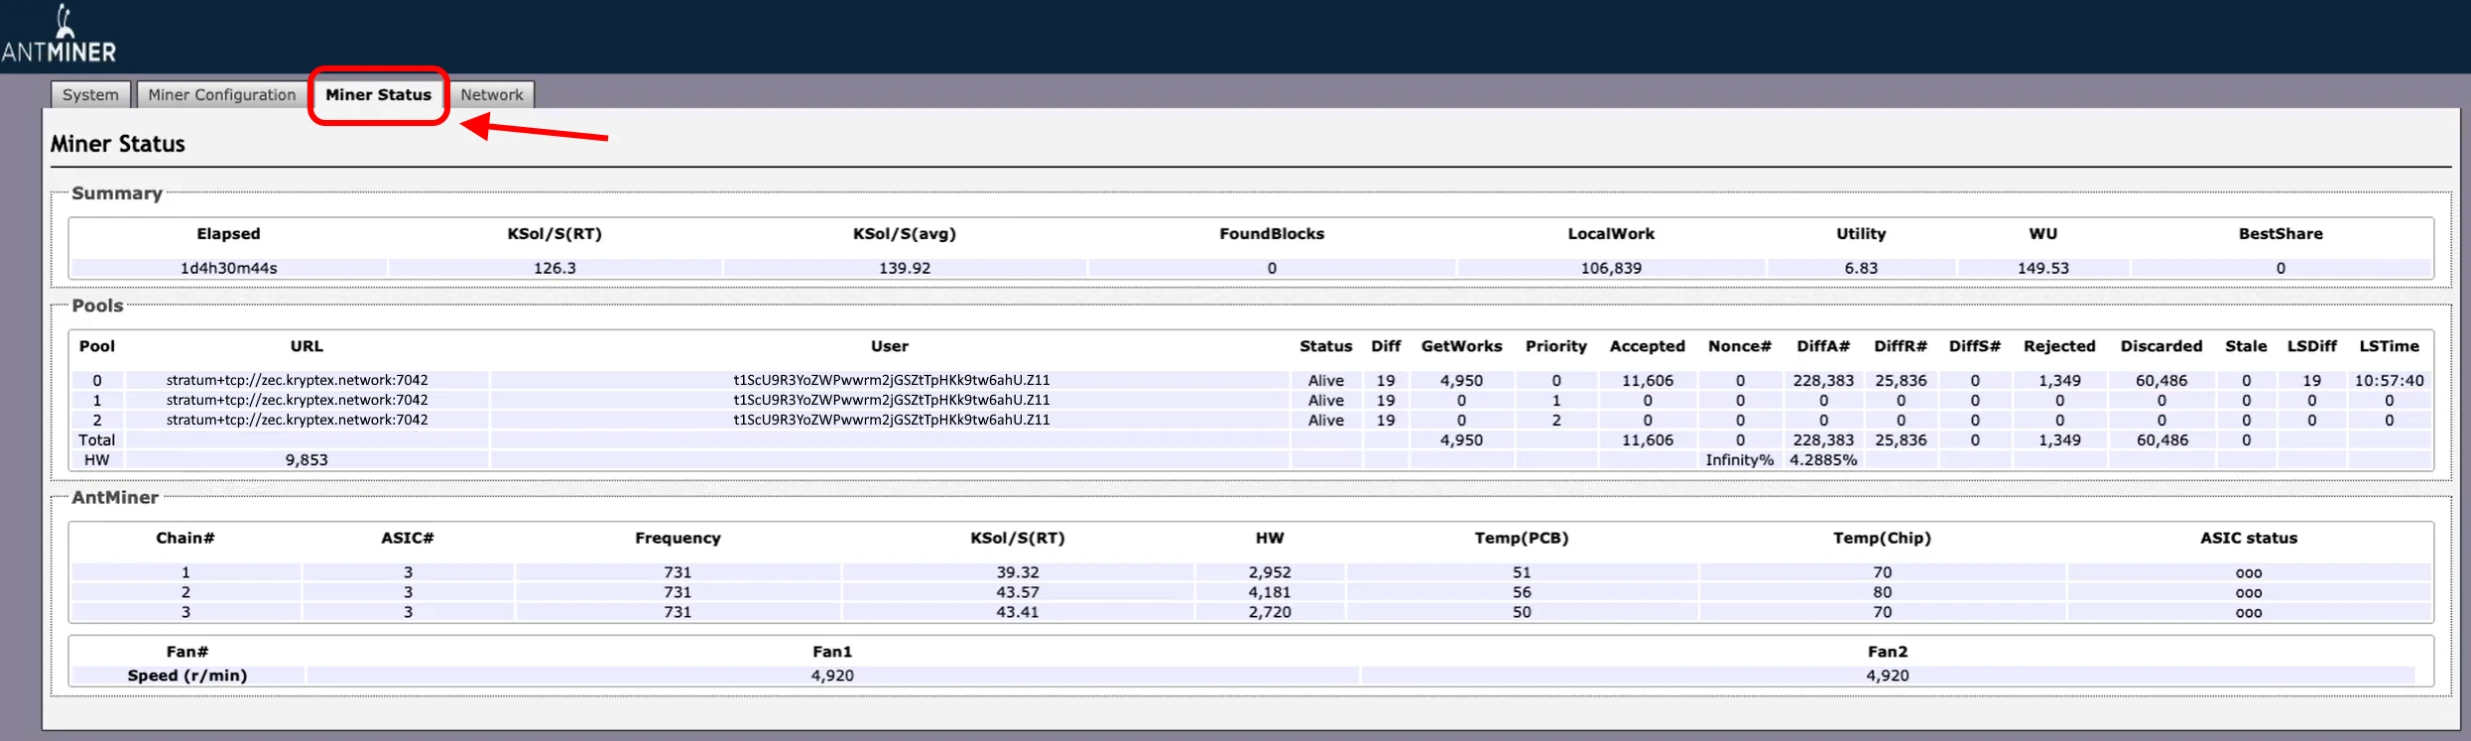Select the KSol/S(RT) summary value 126.3
The image size is (2471, 741).
[x=555, y=268]
